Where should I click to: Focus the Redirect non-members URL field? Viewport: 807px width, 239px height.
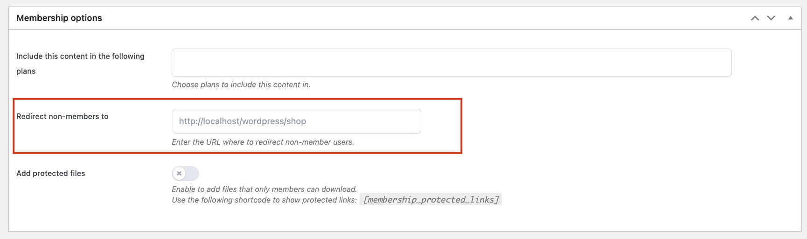tap(297, 121)
